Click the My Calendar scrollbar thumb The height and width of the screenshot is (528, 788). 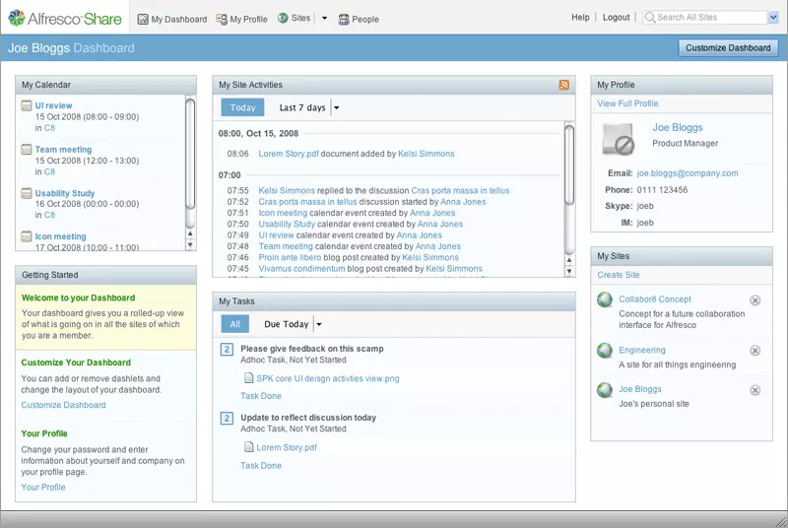[190, 154]
